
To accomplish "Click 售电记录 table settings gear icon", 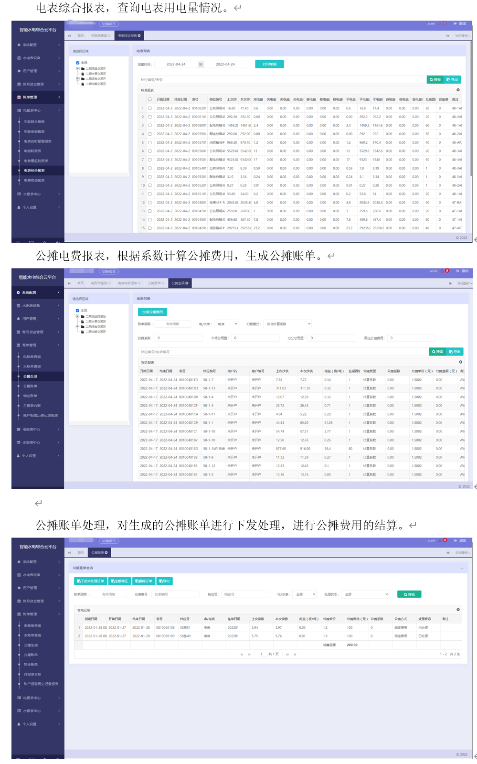I will pos(458,610).
